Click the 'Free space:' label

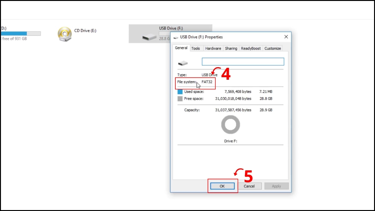[194, 99]
